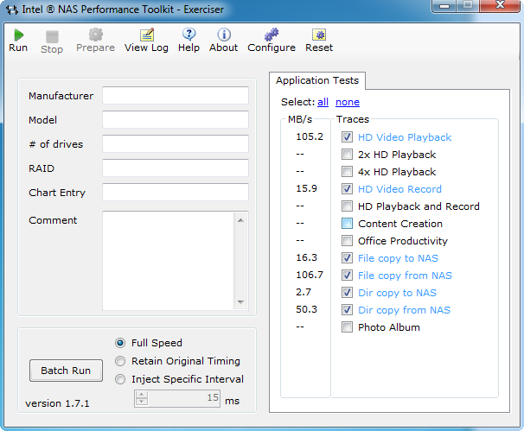Click the Select all link
524x431 pixels.
pyautogui.click(x=323, y=102)
